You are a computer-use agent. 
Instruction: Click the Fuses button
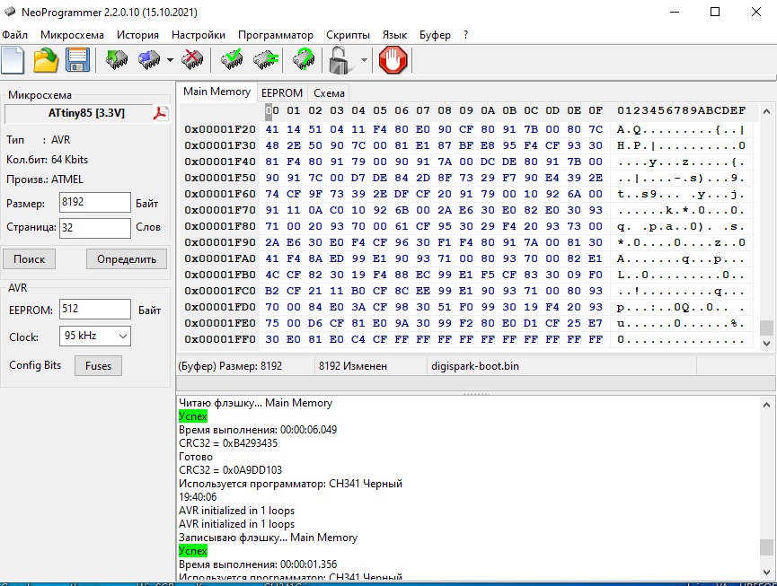pyautogui.click(x=99, y=366)
